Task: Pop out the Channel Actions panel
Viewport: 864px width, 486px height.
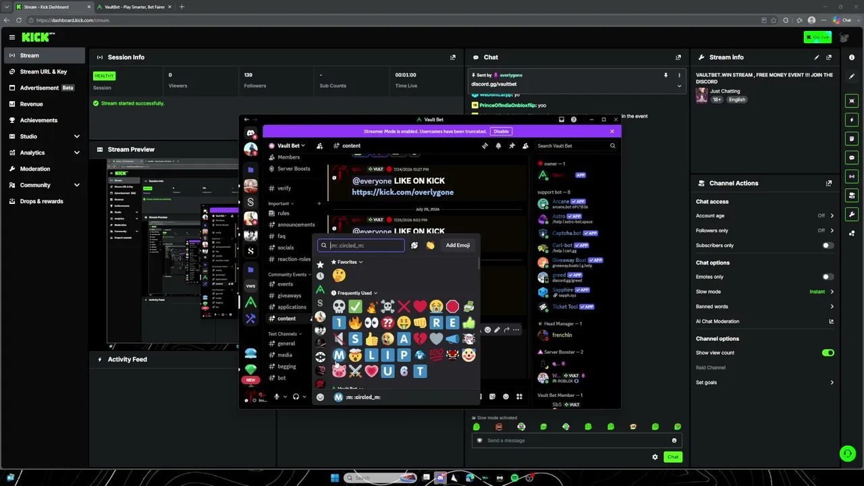Action: (829, 183)
